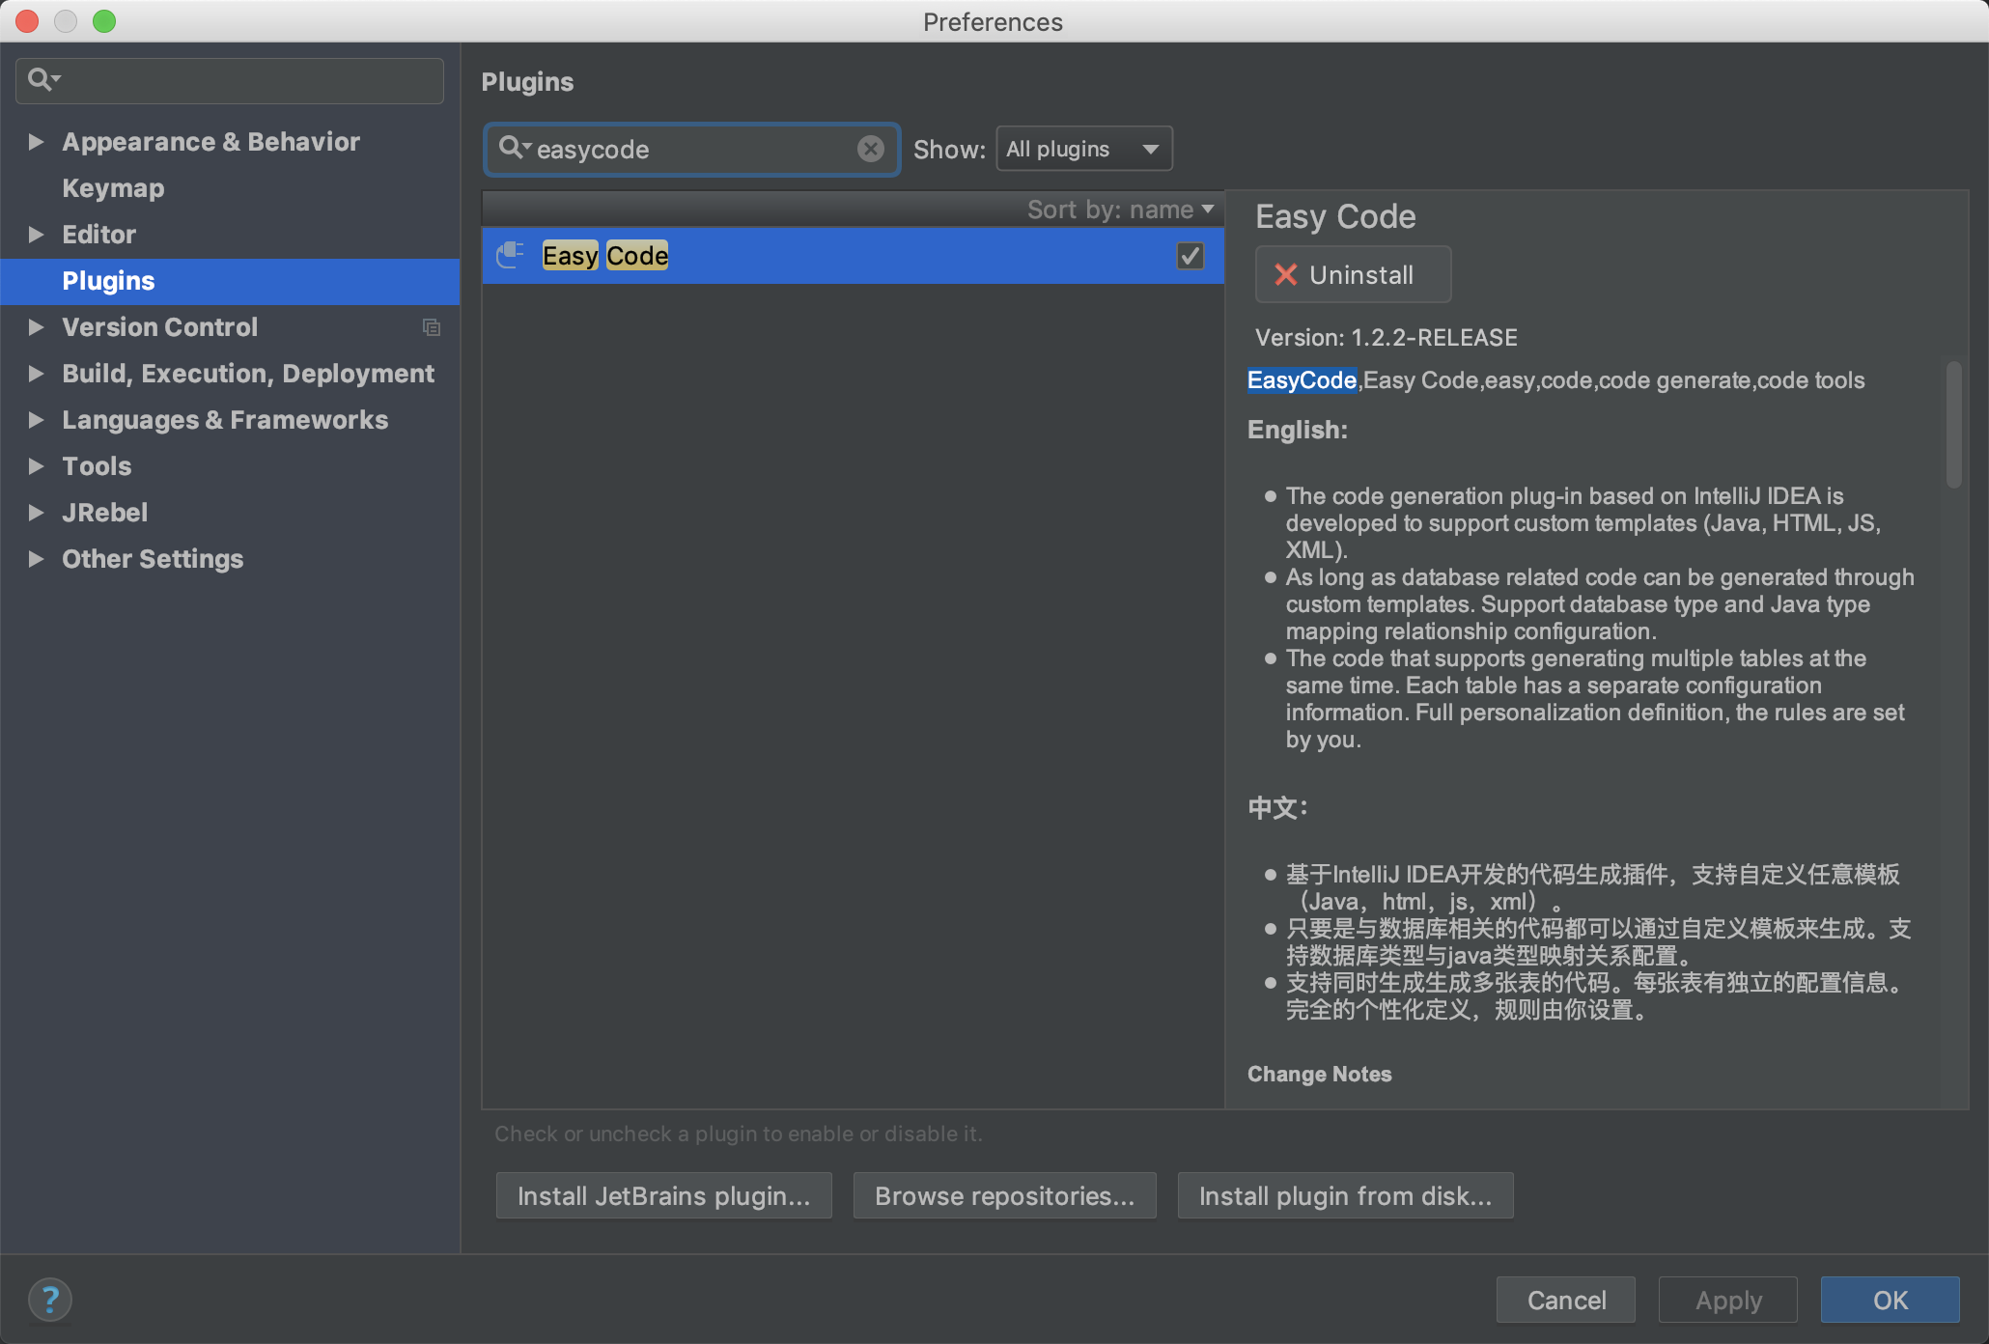This screenshot has width=1989, height=1344.
Task: Click the Version Control project-level copy icon
Action: tap(432, 327)
